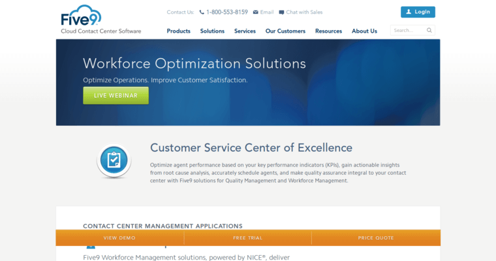Click the chat bubble icon
The image size is (496, 261).
click(x=281, y=12)
